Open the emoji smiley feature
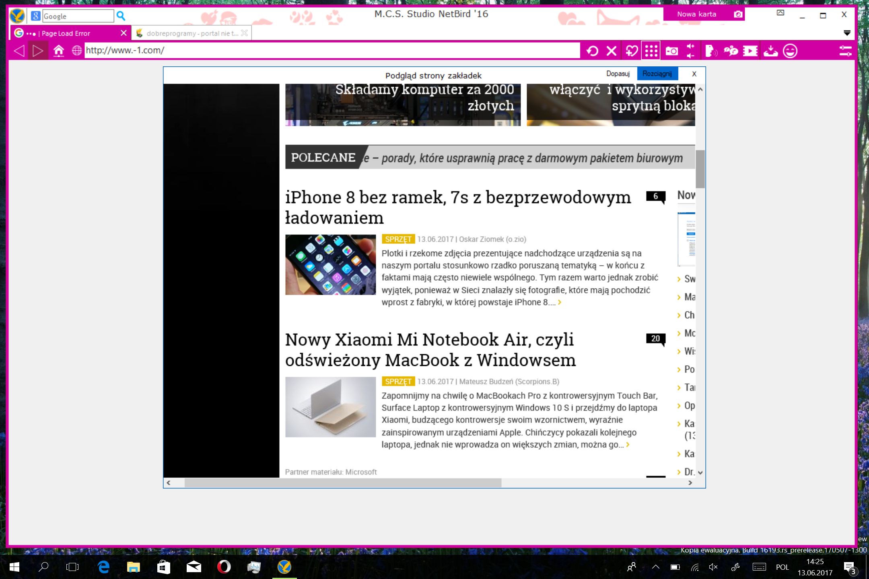The image size is (869, 579). click(x=790, y=50)
